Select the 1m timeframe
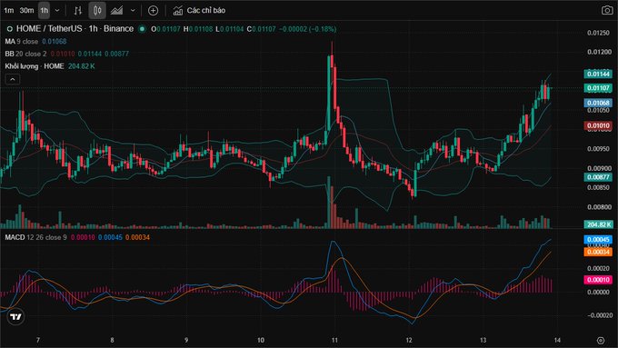The height and width of the screenshot is (348, 618). click(x=9, y=11)
